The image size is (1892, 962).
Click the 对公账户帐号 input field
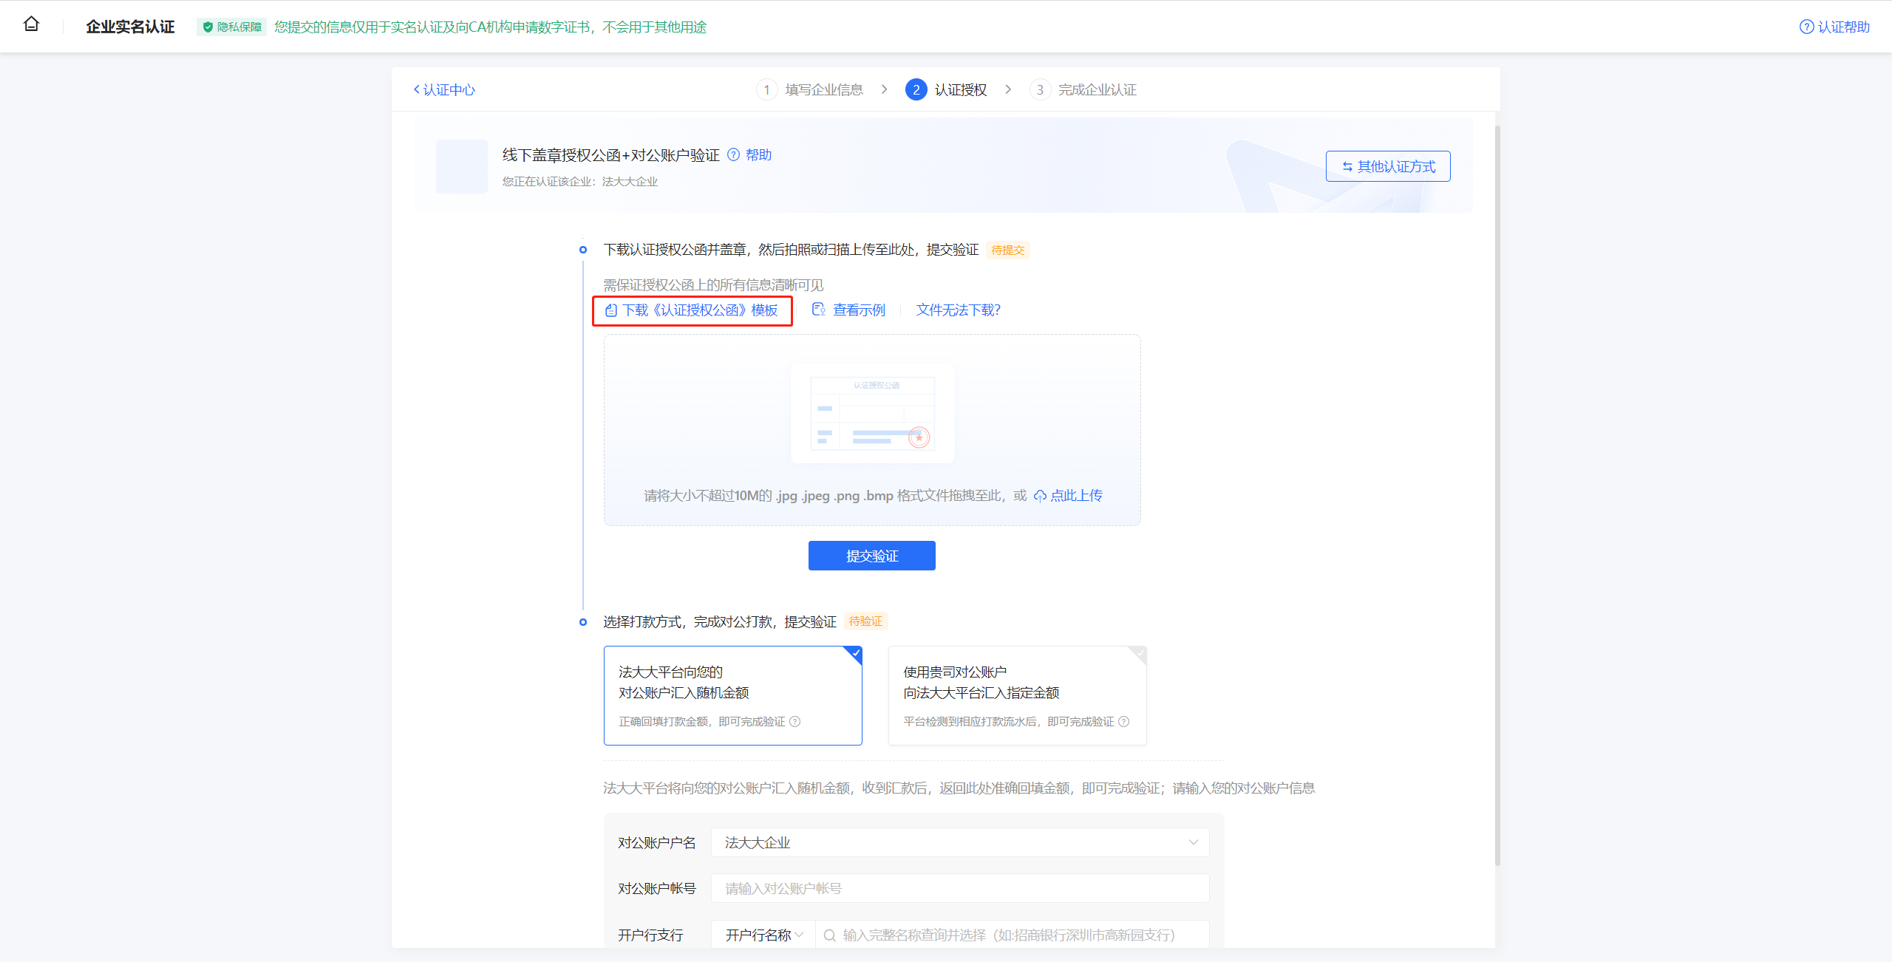[959, 888]
